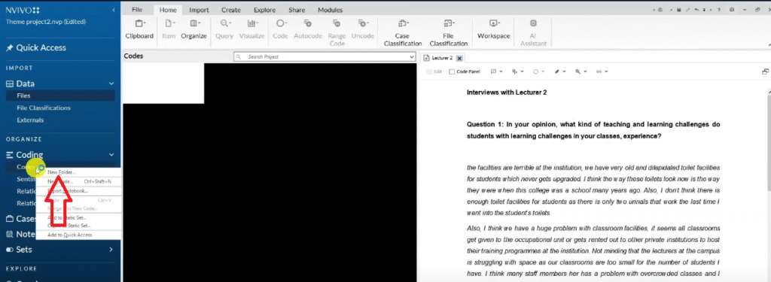Switch to the Modules ribbon tab
The image size is (771, 282).
pyautogui.click(x=330, y=10)
